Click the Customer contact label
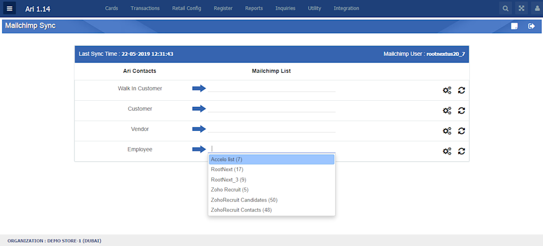This screenshot has width=543, height=246. point(140,109)
